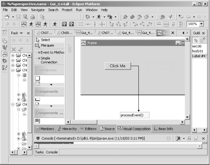The image size is (210, 165).
Task: Click the single running man between the toolbar separators
Action: [x=55, y=24]
